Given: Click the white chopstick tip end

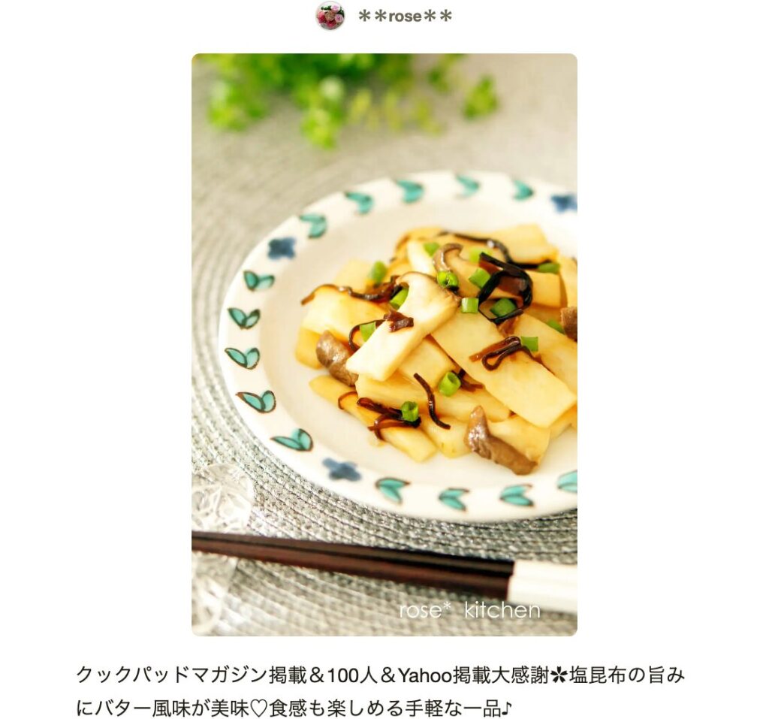Looking at the screenshot, I should point(544,587).
